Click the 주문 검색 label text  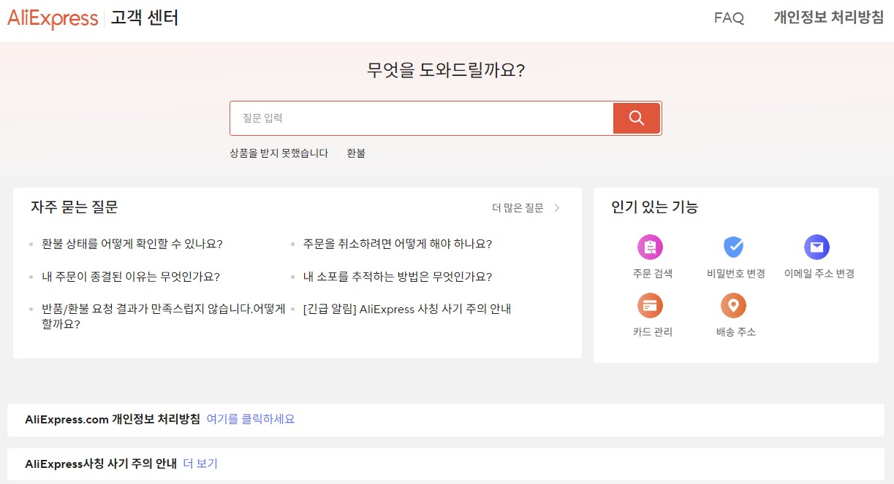click(x=653, y=274)
